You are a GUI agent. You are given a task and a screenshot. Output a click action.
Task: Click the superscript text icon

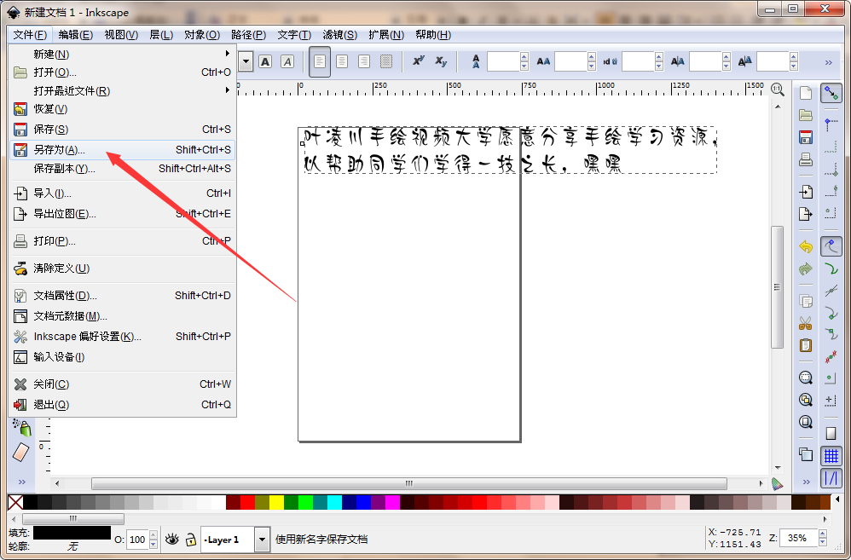coord(419,61)
